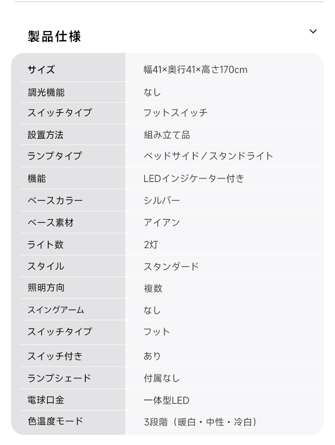Screen dimensions: 335x445
Task: Select the ベースカラー row label
Action: (55, 201)
